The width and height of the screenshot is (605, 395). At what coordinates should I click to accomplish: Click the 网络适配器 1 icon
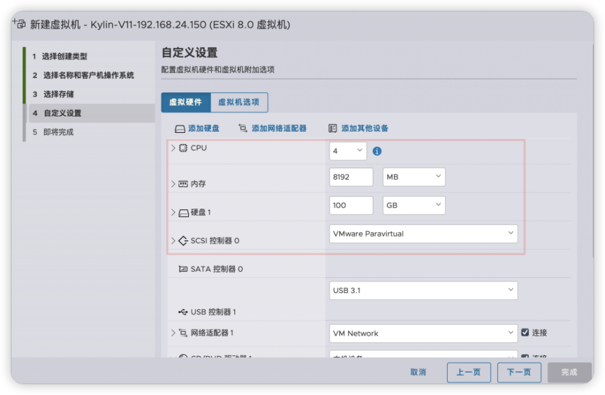pyautogui.click(x=183, y=333)
